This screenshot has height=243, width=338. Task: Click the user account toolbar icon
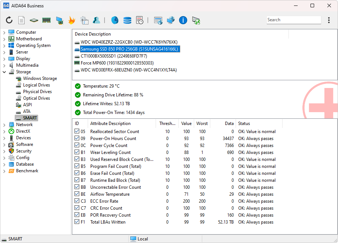97,20
